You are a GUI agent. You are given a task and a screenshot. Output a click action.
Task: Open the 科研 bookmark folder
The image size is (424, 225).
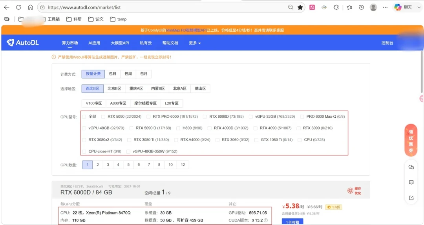[x=74, y=19]
